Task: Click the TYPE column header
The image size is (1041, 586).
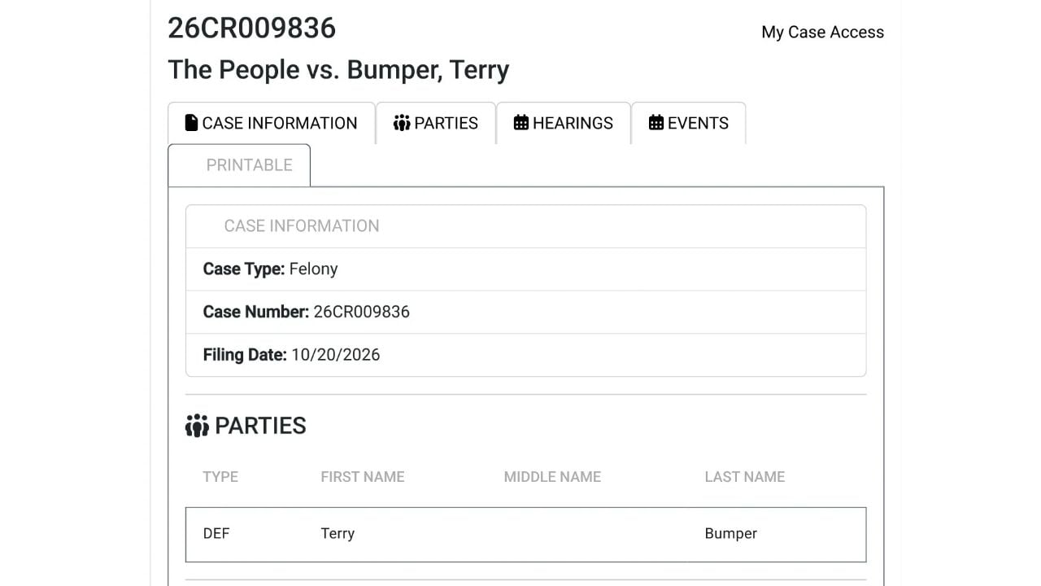Action: click(x=220, y=477)
